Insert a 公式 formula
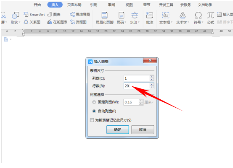The width and height of the screenshot is (233, 168). (x=211, y=18)
